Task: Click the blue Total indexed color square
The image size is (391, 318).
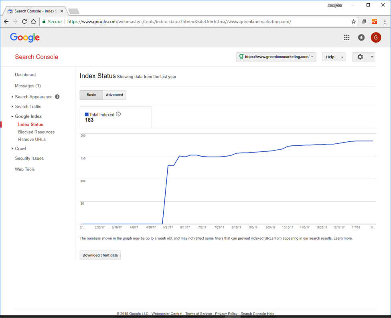Action: tap(87, 114)
